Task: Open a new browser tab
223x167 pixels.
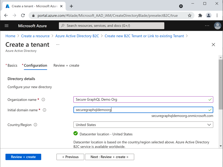Action: point(71,6)
